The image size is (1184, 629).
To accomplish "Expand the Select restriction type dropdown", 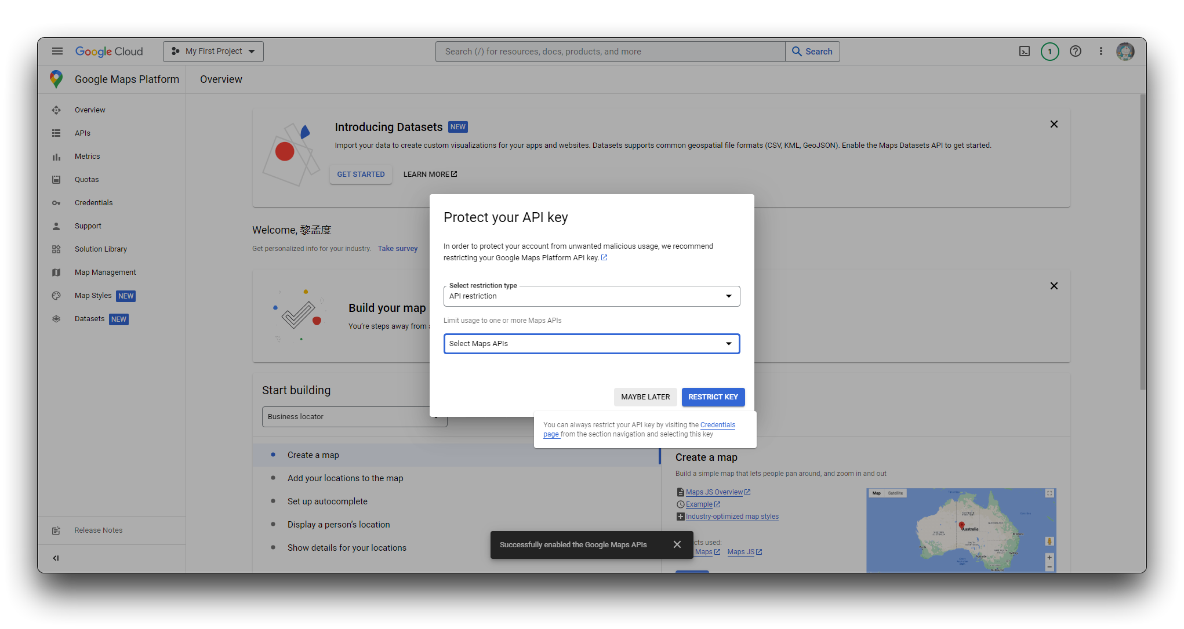I will (591, 296).
